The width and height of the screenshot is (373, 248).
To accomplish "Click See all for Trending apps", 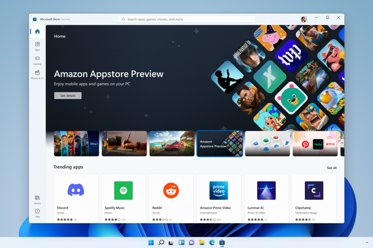I will (332, 168).
